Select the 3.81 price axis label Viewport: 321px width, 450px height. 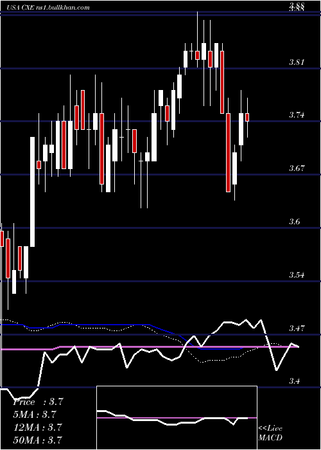[x=297, y=62]
